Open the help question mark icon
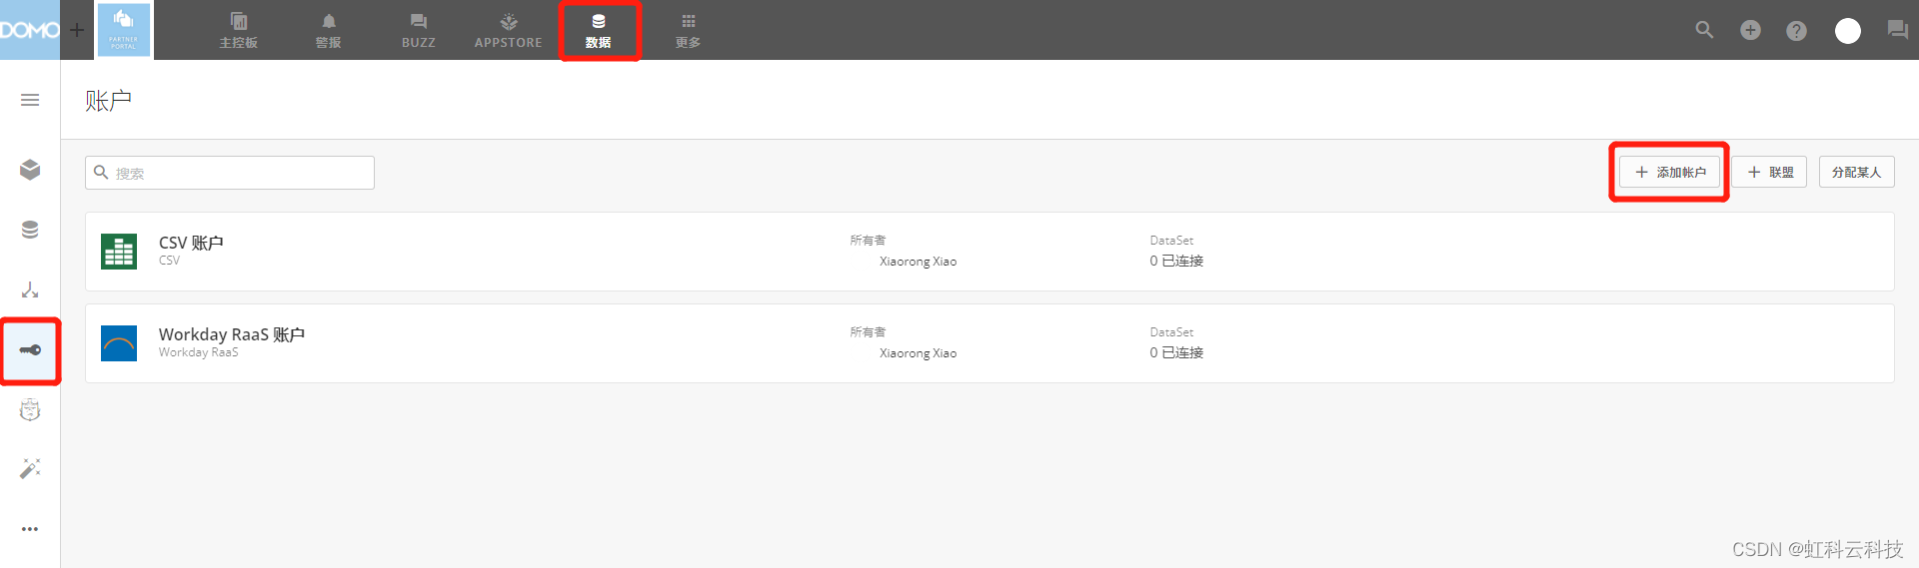 coord(1796,31)
